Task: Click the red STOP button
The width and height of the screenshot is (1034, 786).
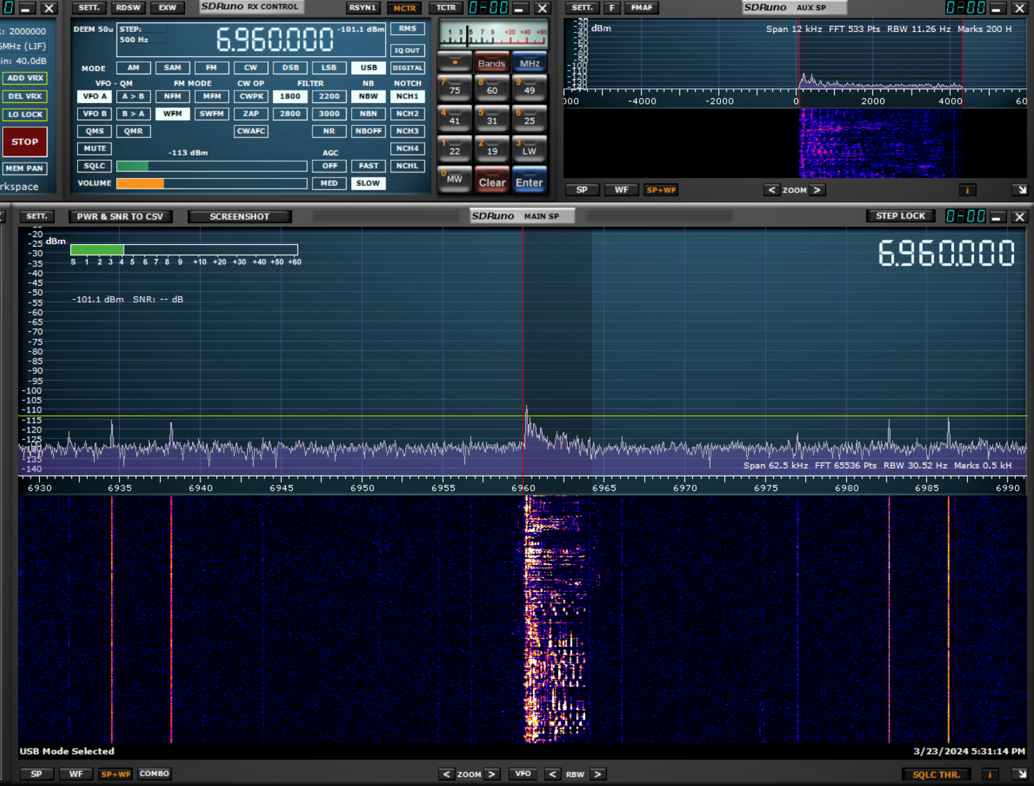Action: (25, 141)
